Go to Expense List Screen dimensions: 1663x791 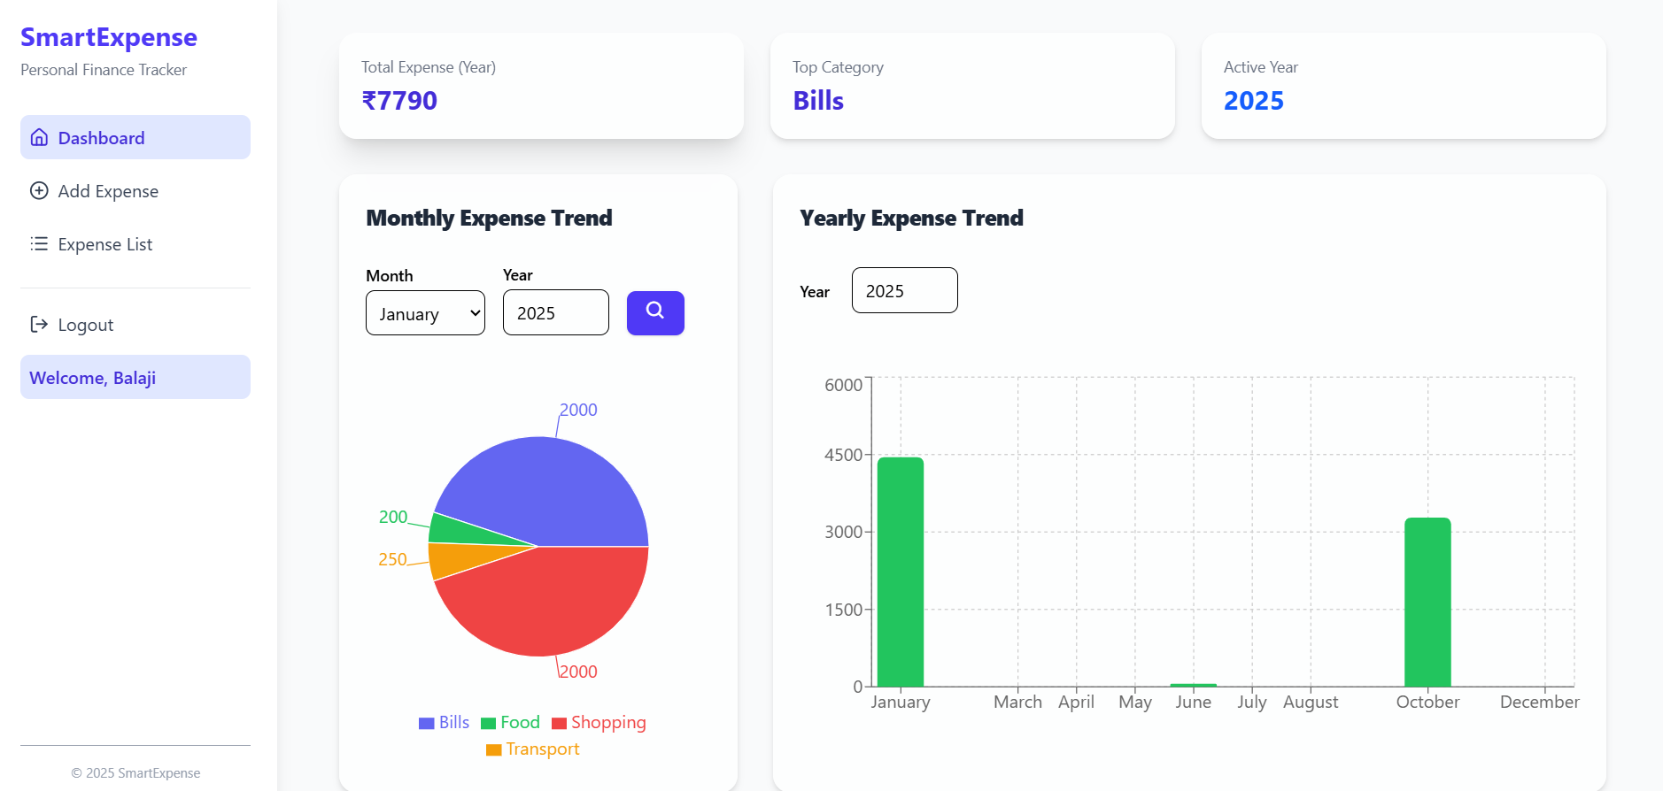click(x=135, y=243)
